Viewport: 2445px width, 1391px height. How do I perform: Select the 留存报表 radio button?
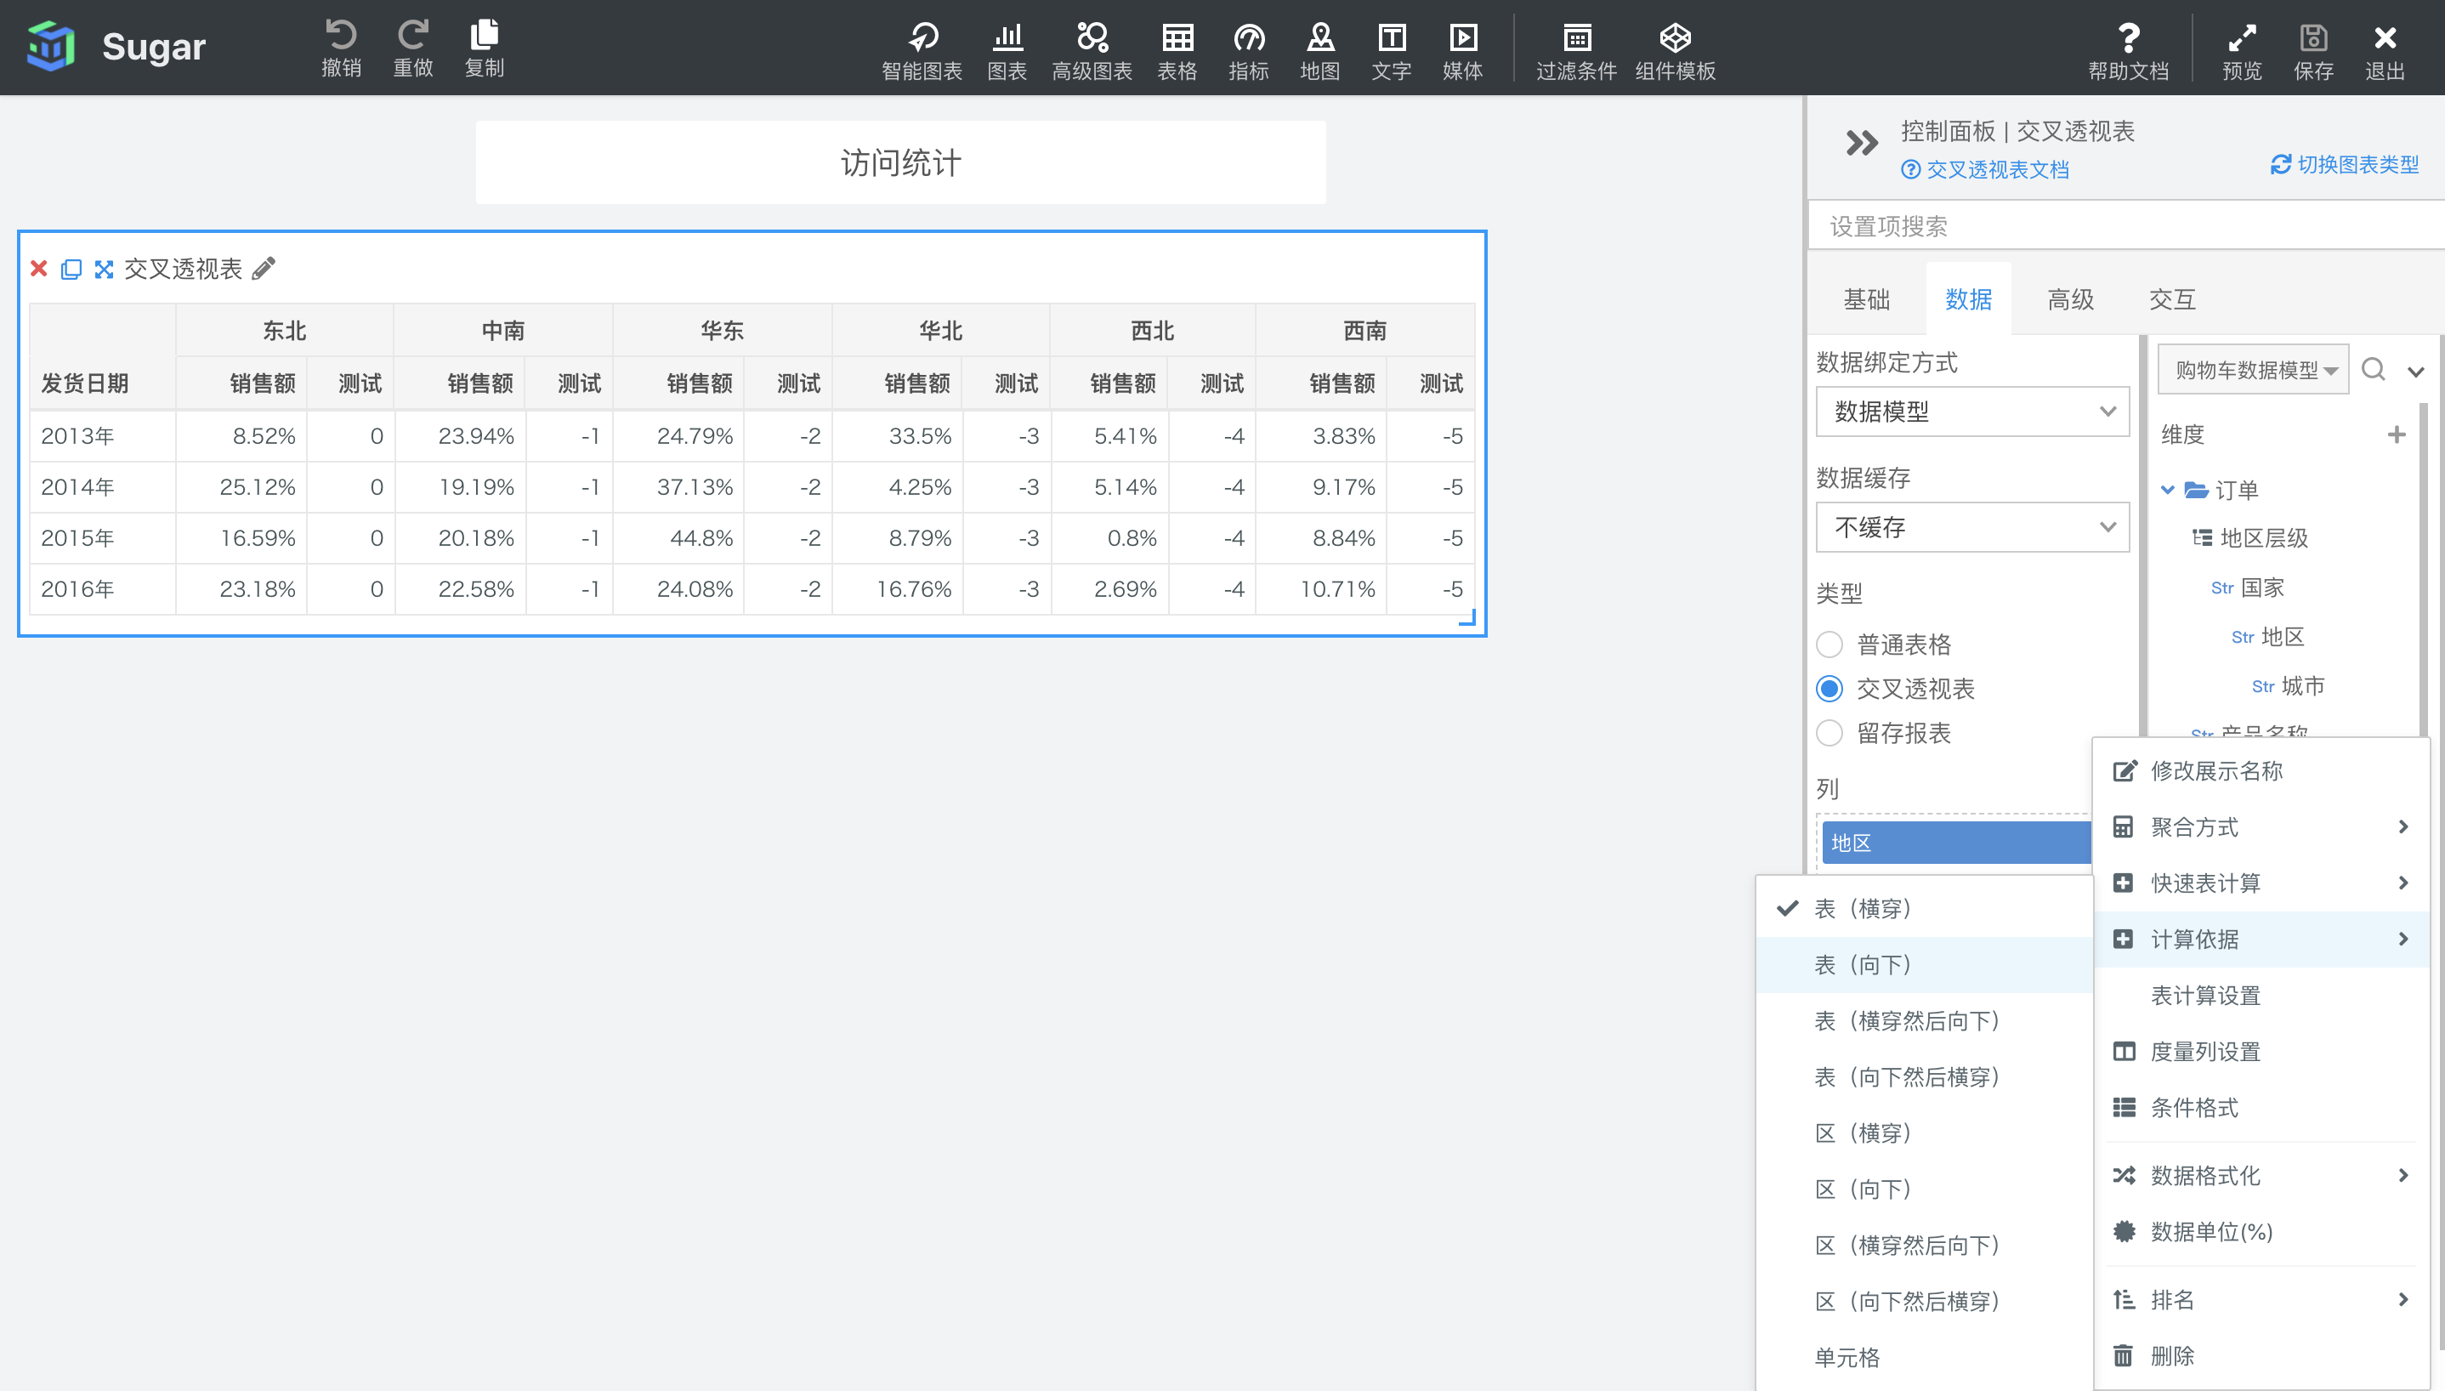coord(1829,733)
